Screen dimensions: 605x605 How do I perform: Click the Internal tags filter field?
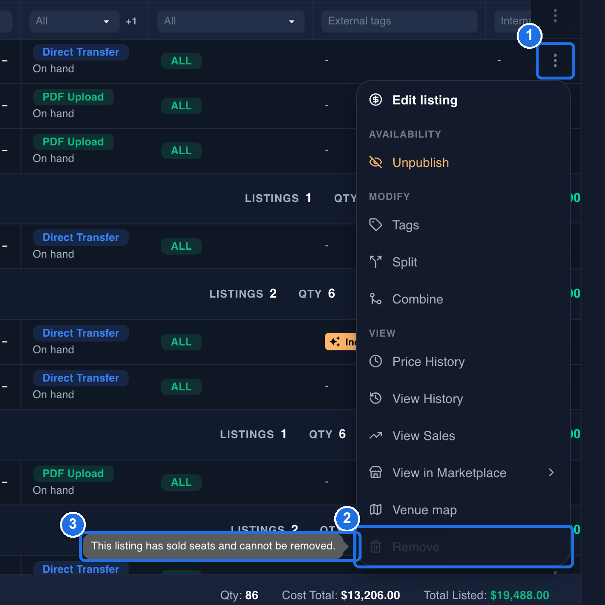pos(512,21)
